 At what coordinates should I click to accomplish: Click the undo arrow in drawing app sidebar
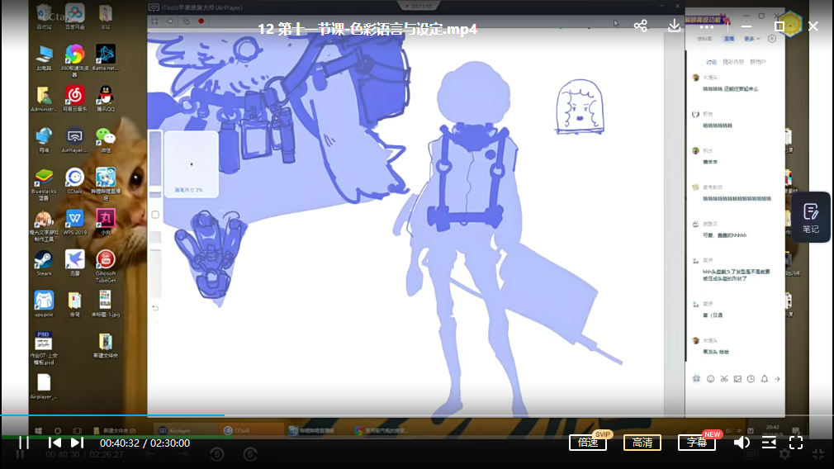[x=155, y=308]
